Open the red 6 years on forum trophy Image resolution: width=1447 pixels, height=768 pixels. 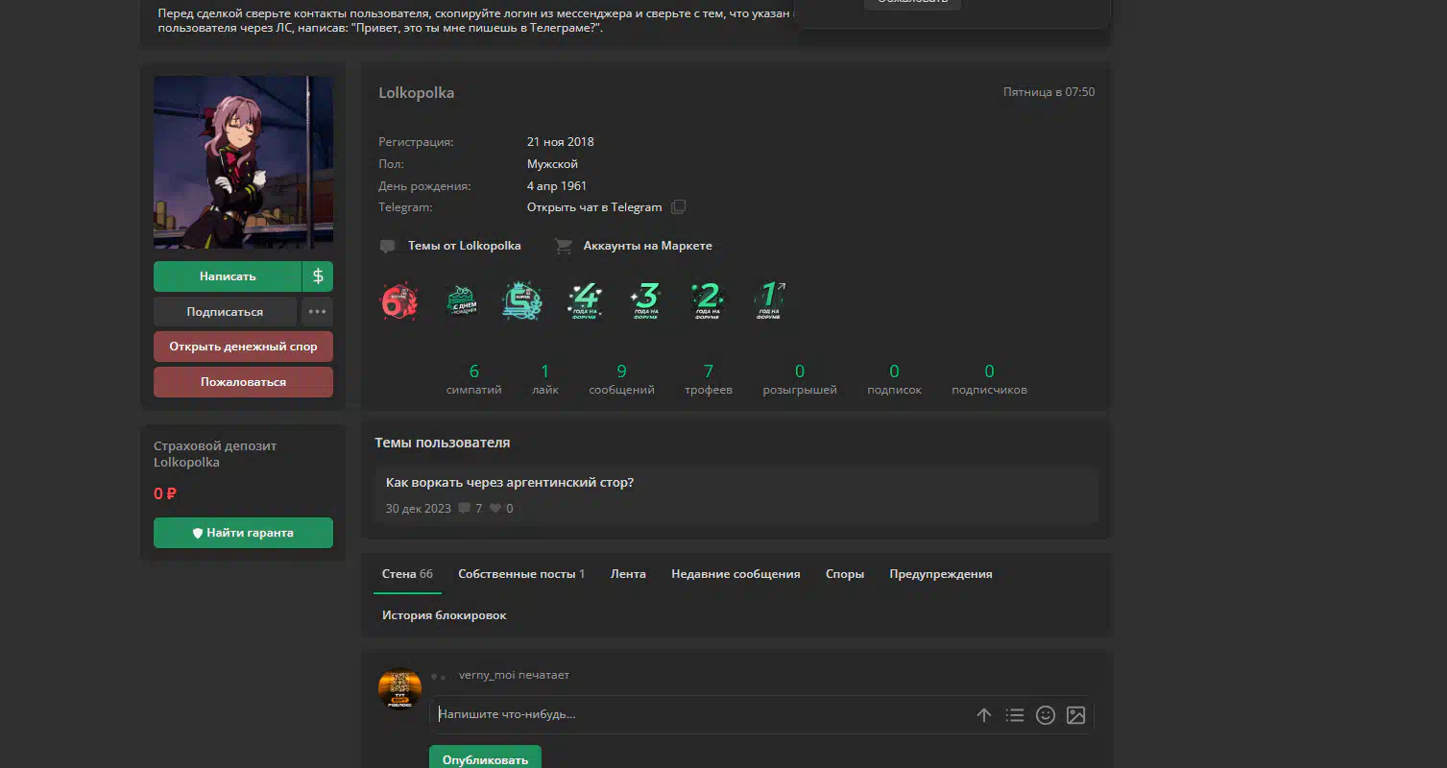coord(399,300)
